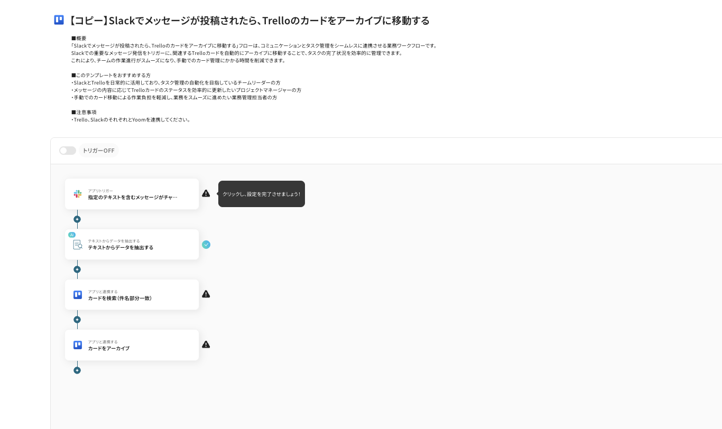Click the トリガーOFF label
Screen dimensions: 722x429
[98, 151]
